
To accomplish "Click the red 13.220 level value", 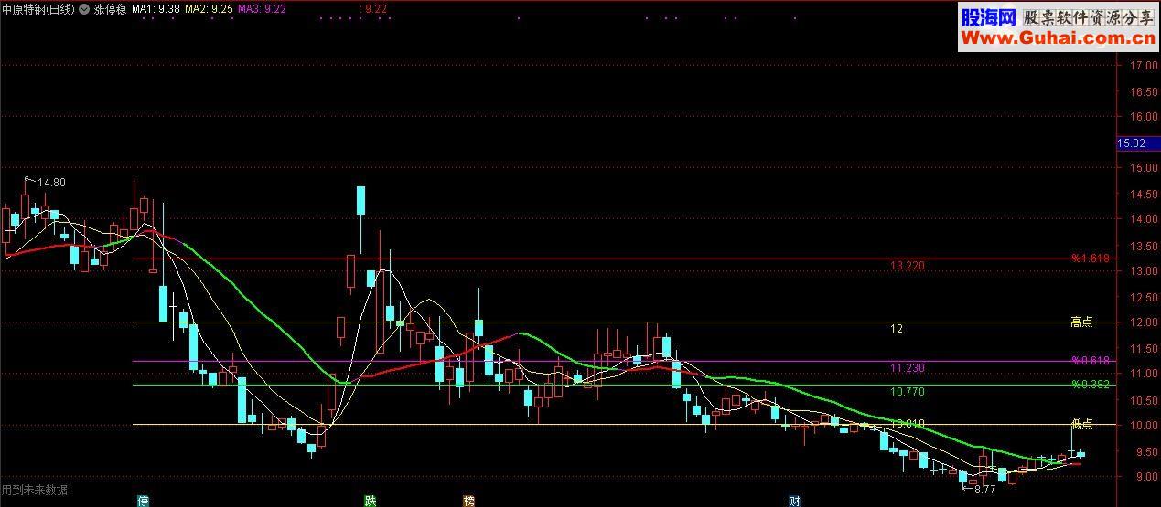I will pos(907,266).
